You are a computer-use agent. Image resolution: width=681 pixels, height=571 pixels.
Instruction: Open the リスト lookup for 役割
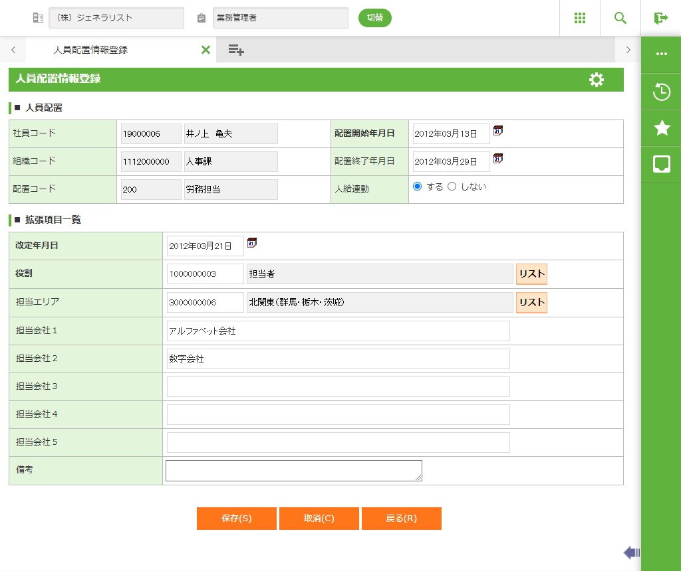point(531,274)
